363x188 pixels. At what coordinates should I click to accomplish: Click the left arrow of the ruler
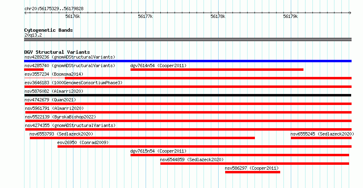[x=25, y=13]
